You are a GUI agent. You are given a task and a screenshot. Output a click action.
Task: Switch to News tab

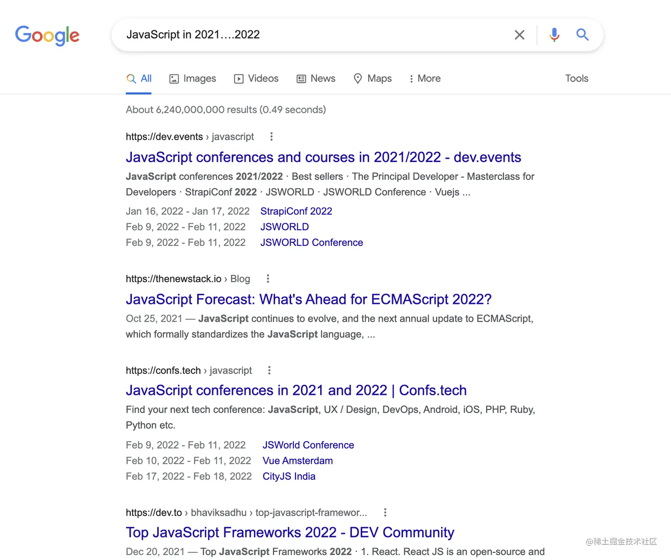pos(316,79)
